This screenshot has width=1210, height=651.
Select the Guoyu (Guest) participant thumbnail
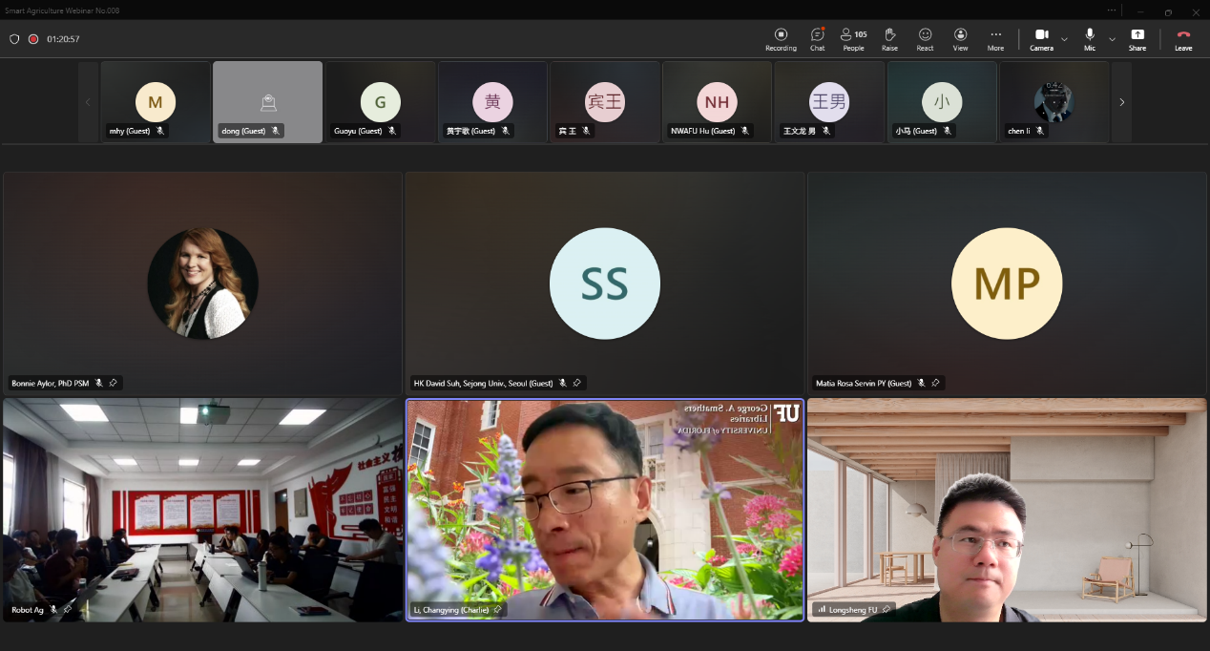(x=380, y=102)
